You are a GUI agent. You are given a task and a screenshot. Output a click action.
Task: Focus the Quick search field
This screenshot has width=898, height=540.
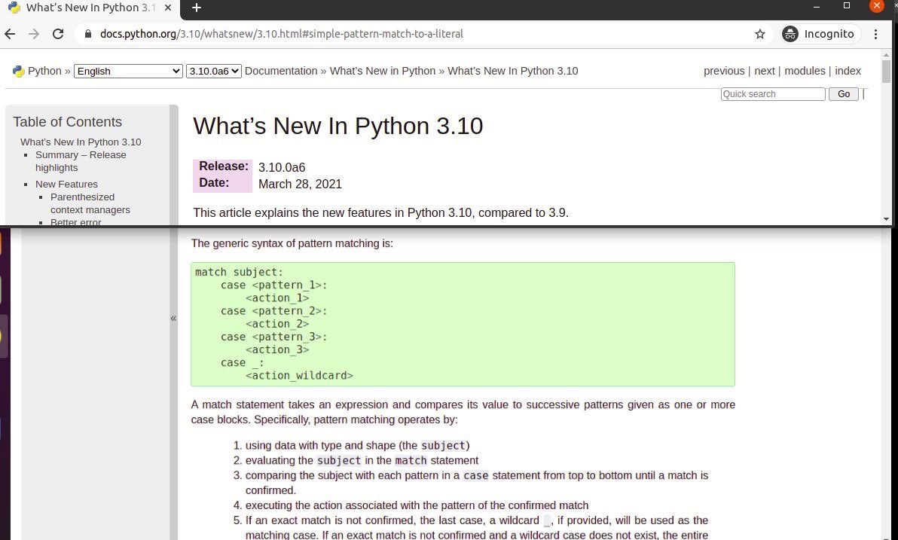coord(773,94)
